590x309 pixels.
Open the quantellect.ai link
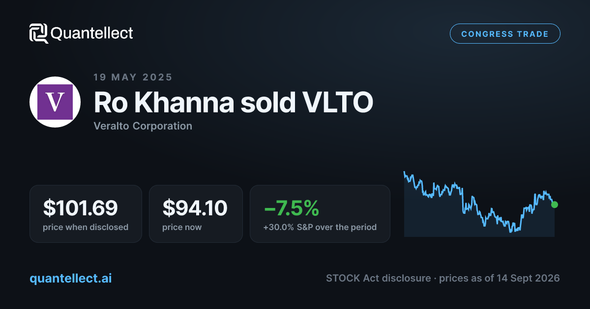point(70,278)
